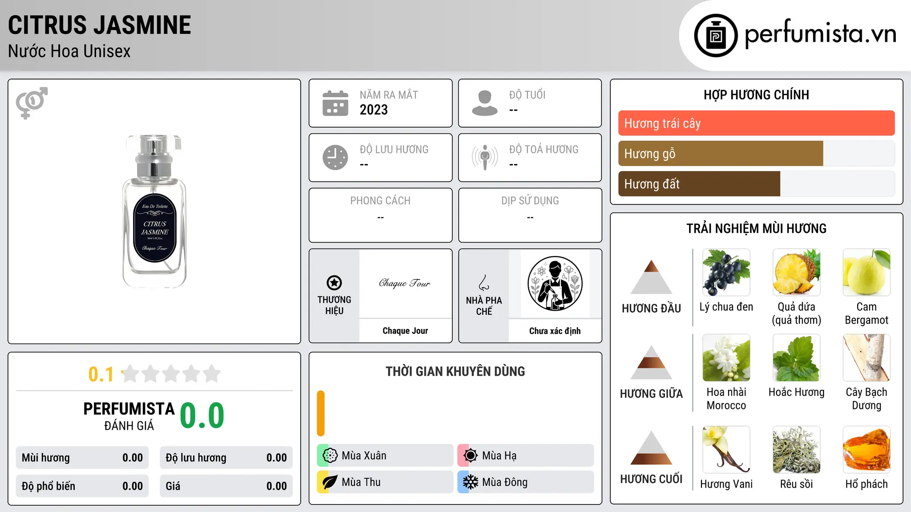Click the green Perfumista 0.0 score
The height and width of the screenshot is (512, 911).
(202, 416)
